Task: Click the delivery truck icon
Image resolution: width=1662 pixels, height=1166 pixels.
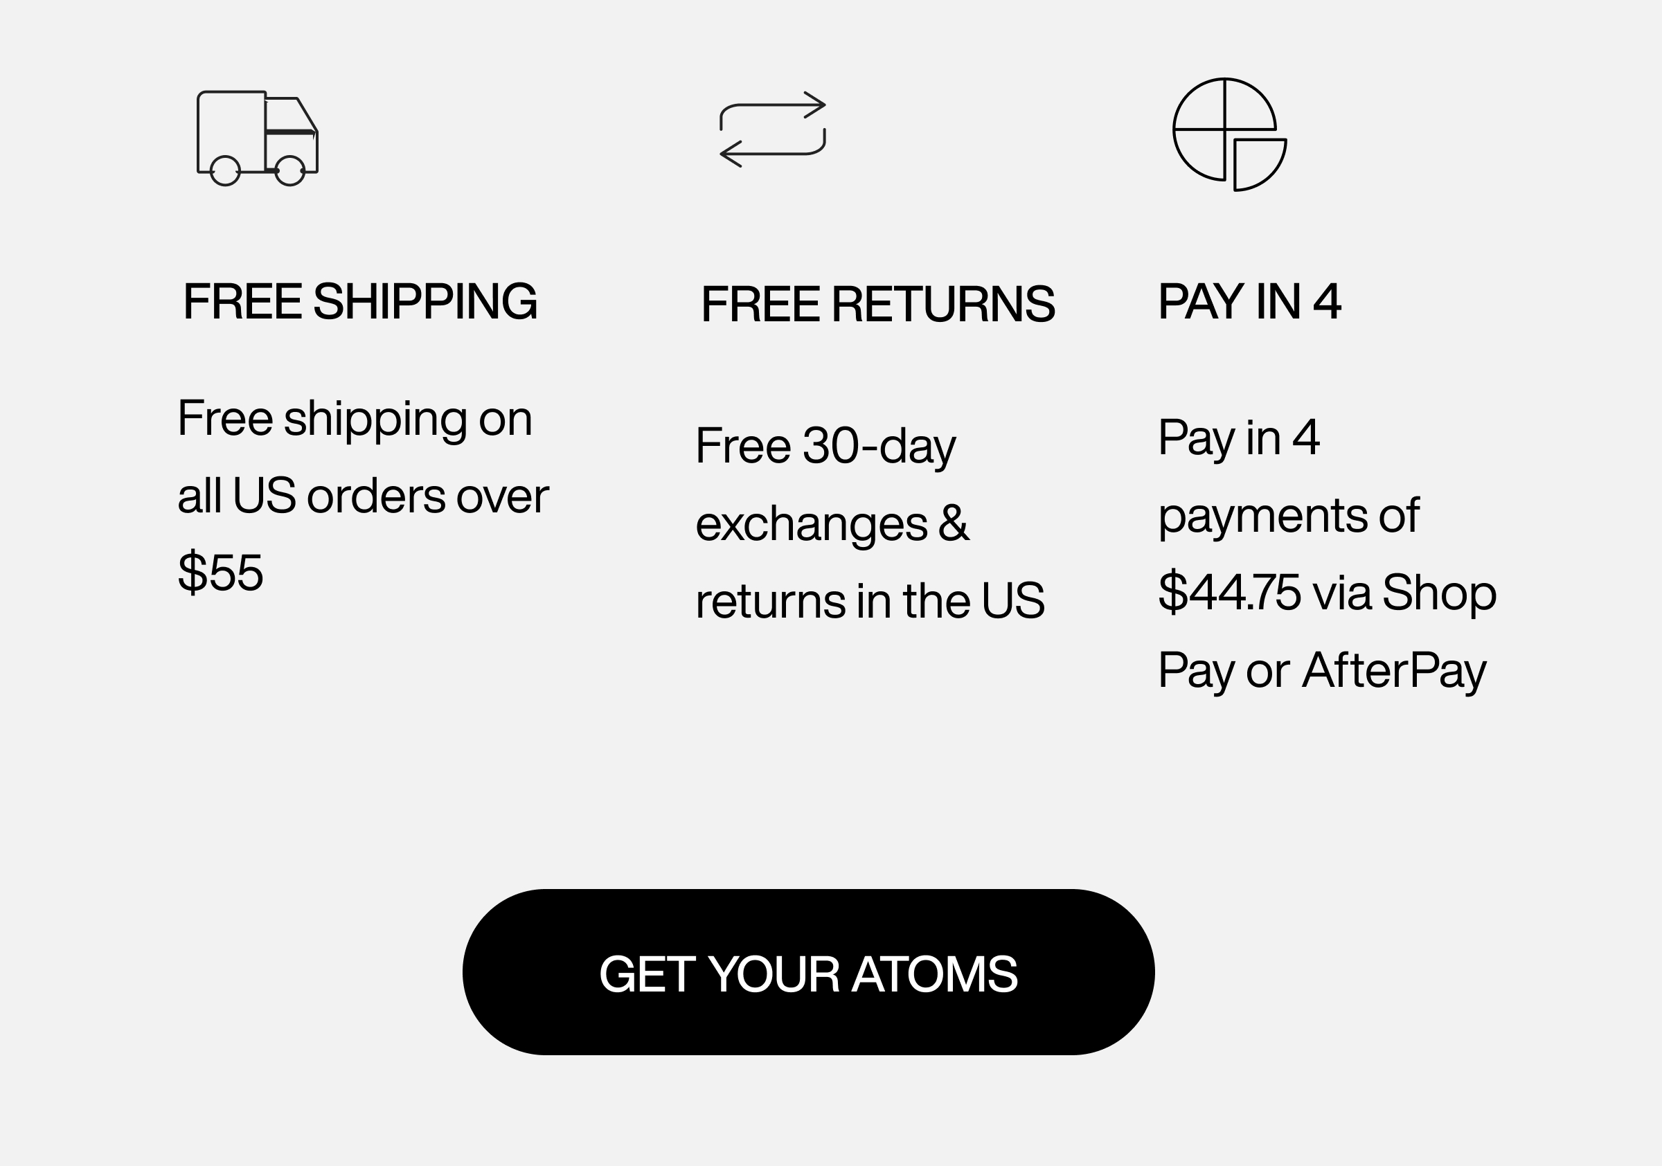Action: click(258, 138)
